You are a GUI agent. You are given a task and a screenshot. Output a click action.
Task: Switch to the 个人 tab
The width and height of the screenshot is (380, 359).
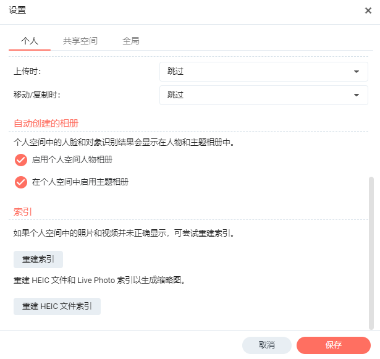(30, 41)
